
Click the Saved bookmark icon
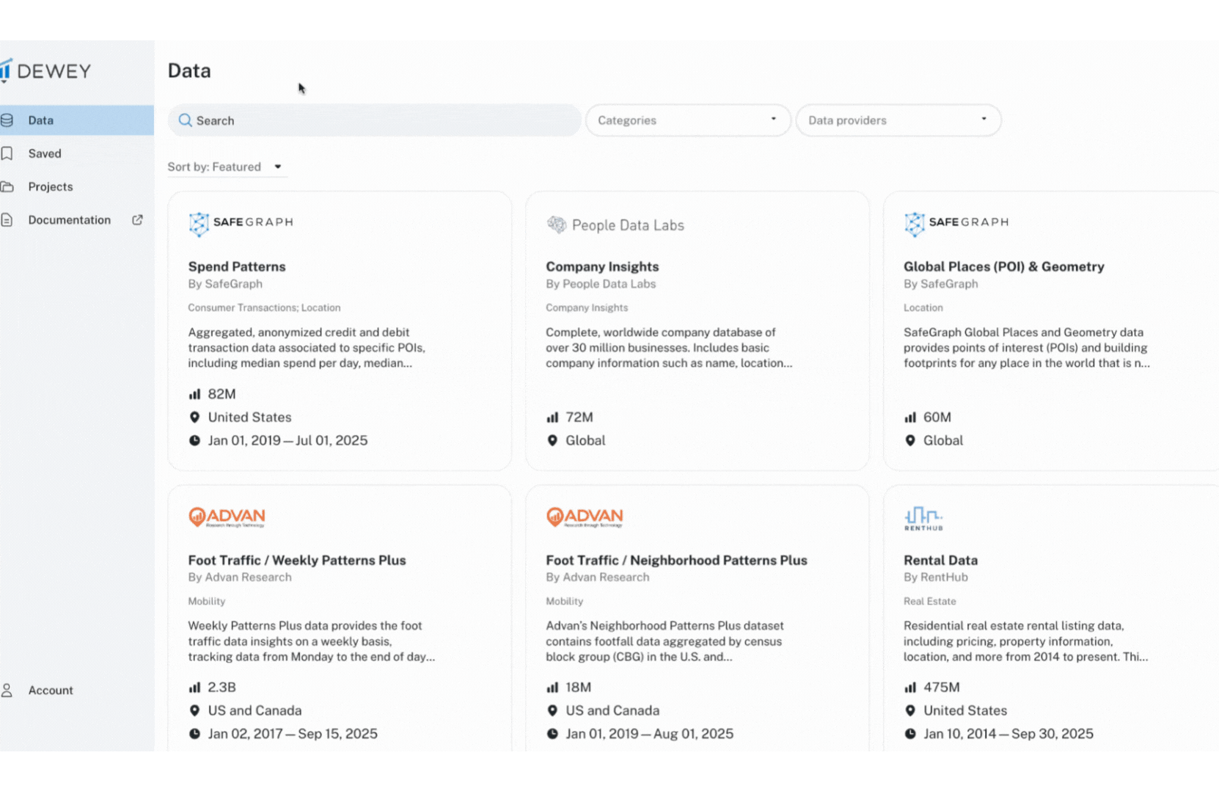click(x=7, y=153)
